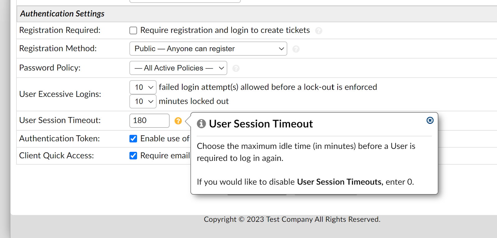Viewport: 497px width, 238px height.
Task: Expand the Password Policy dropdown
Action: 178,68
